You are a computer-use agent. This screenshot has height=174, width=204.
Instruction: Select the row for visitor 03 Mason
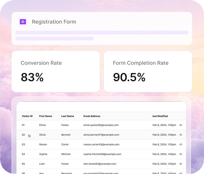click(101, 144)
